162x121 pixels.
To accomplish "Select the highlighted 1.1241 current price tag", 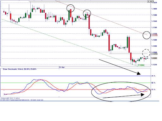I will point(154,58).
